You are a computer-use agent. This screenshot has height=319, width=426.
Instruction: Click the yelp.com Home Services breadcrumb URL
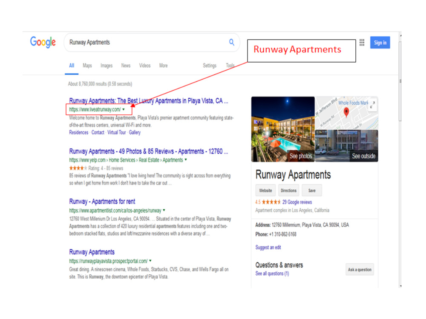pyautogui.click(x=126, y=160)
